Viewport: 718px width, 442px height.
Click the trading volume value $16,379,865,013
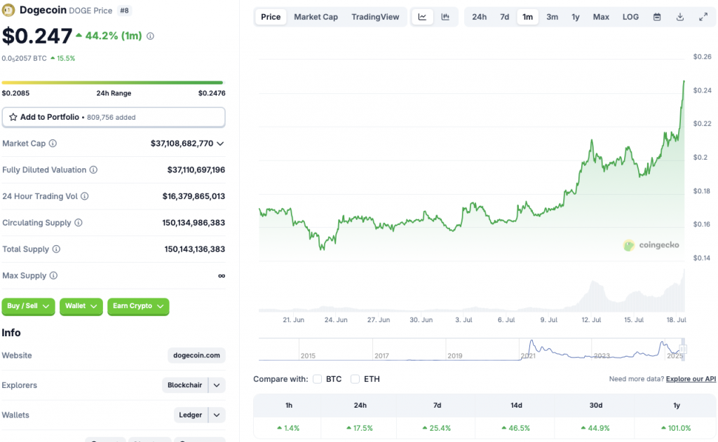point(194,196)
